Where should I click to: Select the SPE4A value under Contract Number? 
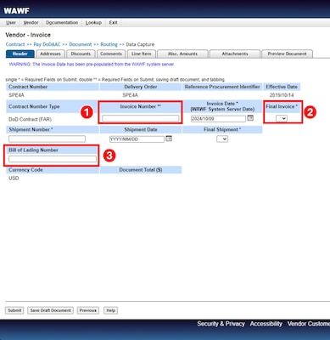tap(16, 95)
